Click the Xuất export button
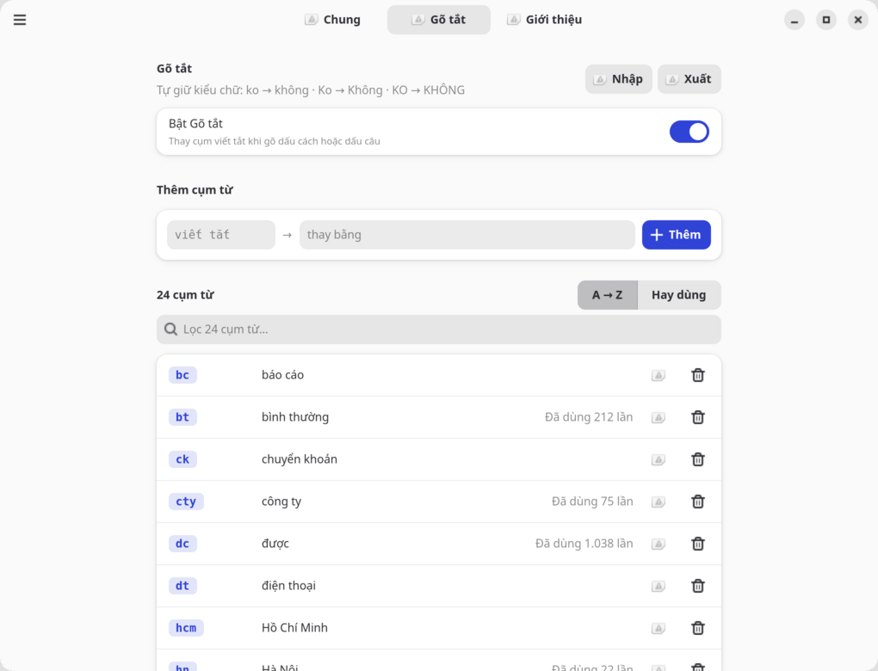878x671 pixels. [x=689, y=79]
